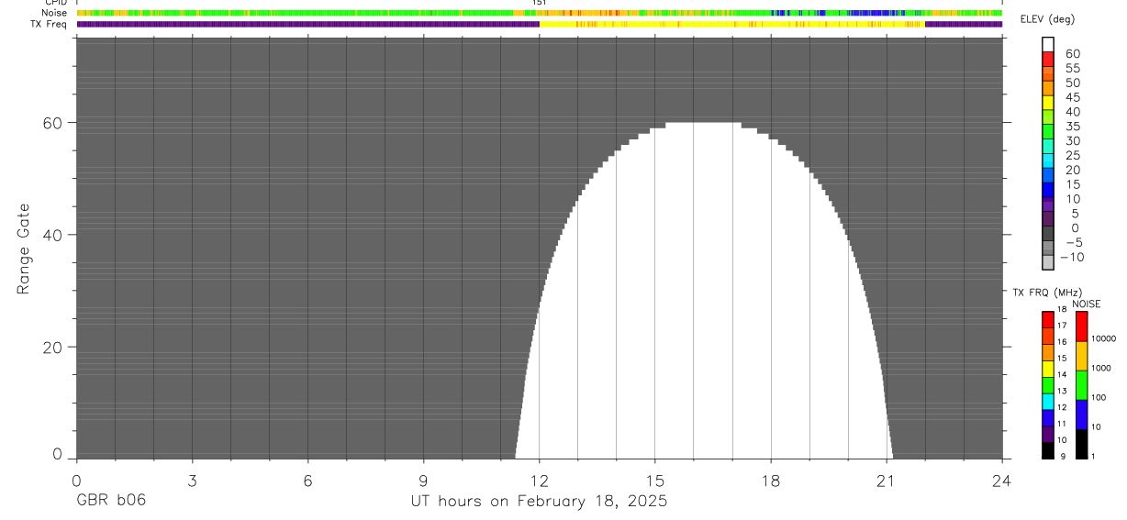Screen dimensions: 1127x520
Task: Click the '12' tick on the UT hours axis
Action: pos(540,480)
